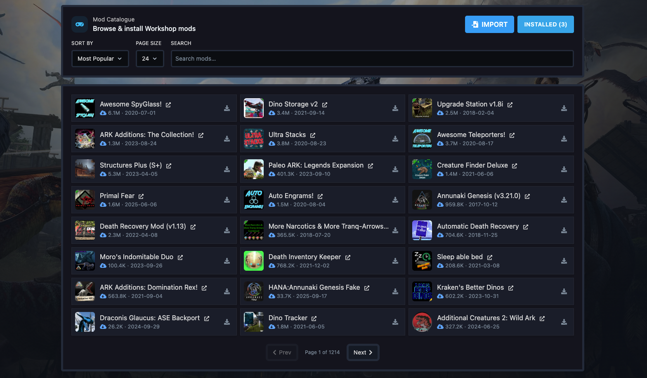
Task: Download Draconis Glaucus: ASE Backport mod
Action: 227,322
